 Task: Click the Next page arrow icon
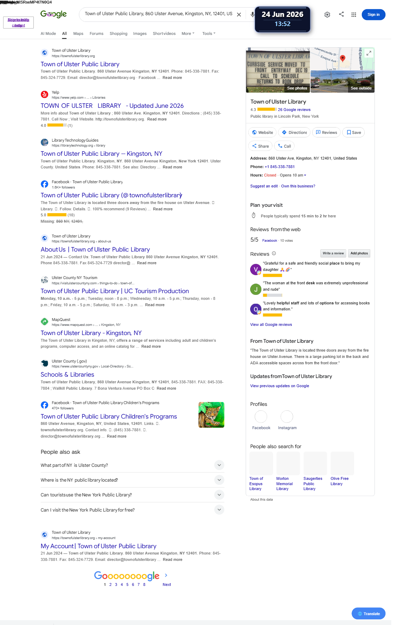coord(166,575)
